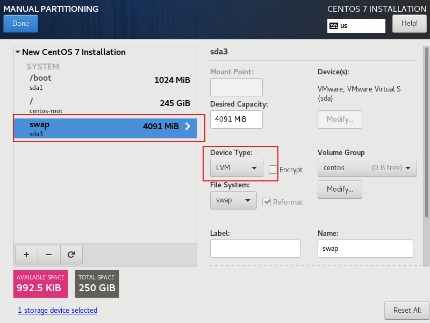Click the add mount point plus icon

[x=26, y=254]
